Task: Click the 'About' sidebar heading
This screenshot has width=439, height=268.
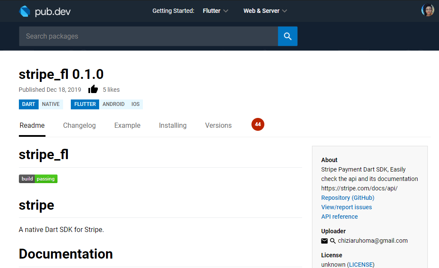Action: (x=329, y=160)
